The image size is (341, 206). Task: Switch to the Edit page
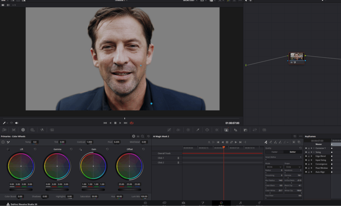coord(183,203)
